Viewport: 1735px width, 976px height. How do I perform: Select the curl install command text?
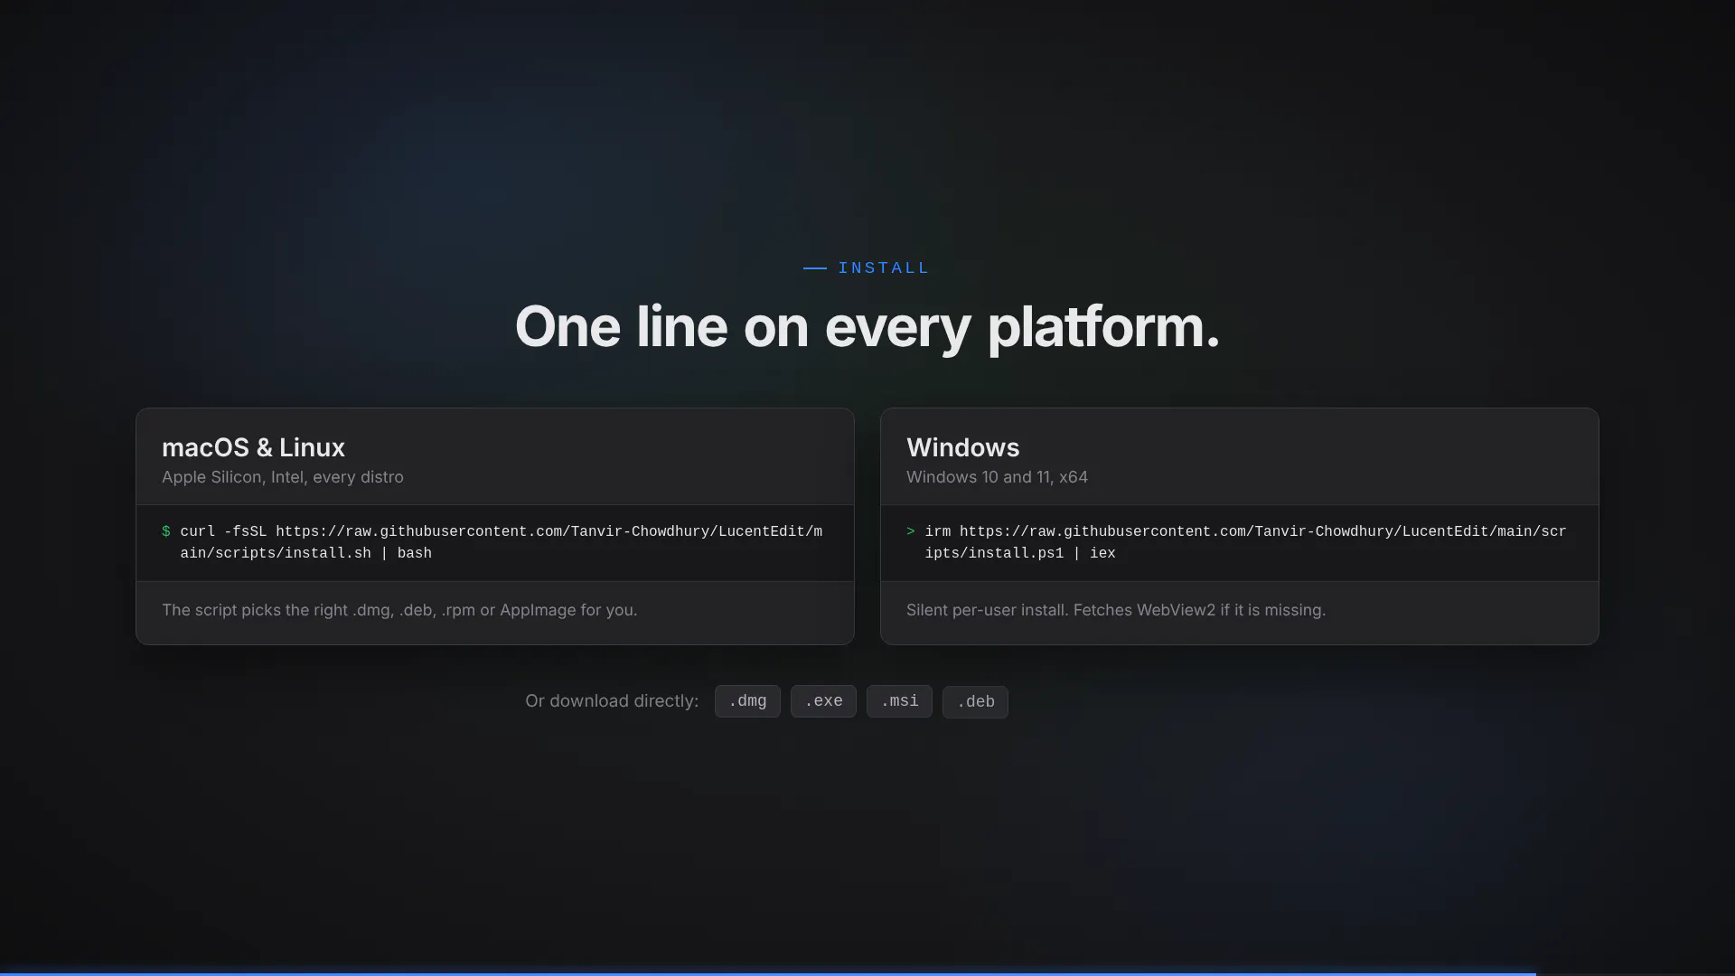(502, 542)
